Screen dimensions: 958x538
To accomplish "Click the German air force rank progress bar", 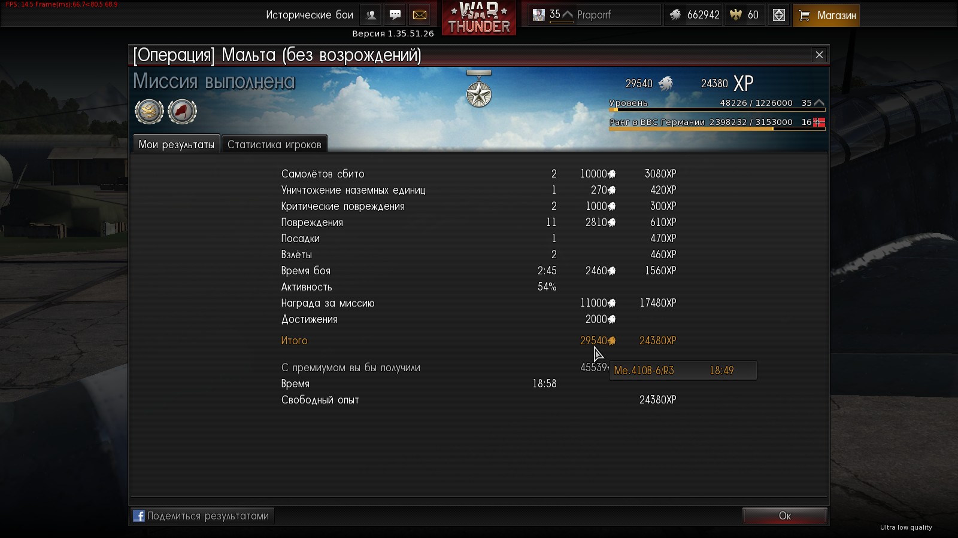I will tap(717, 129).
